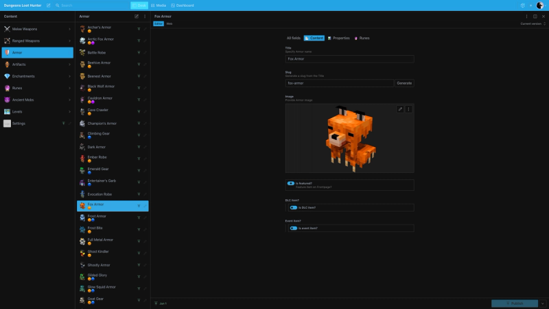
Task: Switch to the Desk tab
Action: pyautogui.click(x=139, y=5)
